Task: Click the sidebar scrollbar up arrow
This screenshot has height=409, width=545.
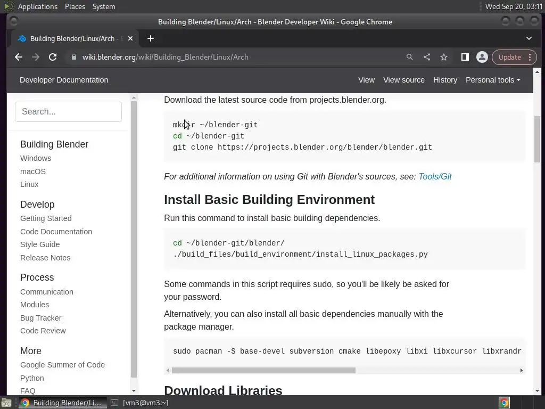Action: pos(134,98)
